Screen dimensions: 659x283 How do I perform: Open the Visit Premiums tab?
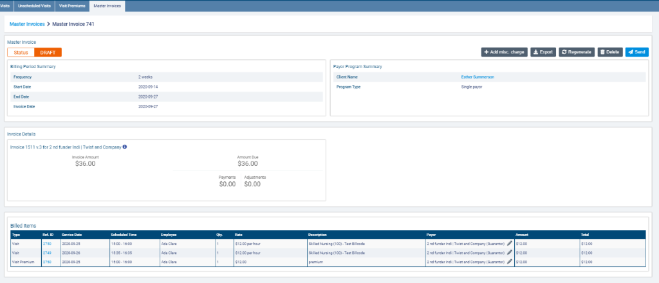tap(71, 6)
